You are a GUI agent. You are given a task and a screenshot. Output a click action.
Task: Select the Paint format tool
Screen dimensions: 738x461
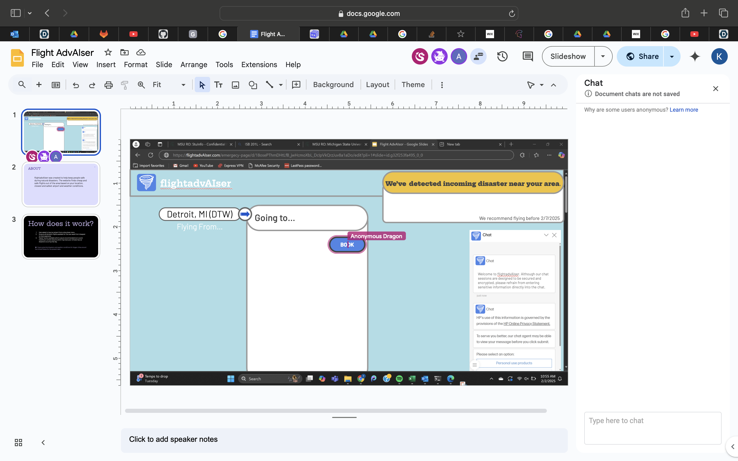[125, 85]
